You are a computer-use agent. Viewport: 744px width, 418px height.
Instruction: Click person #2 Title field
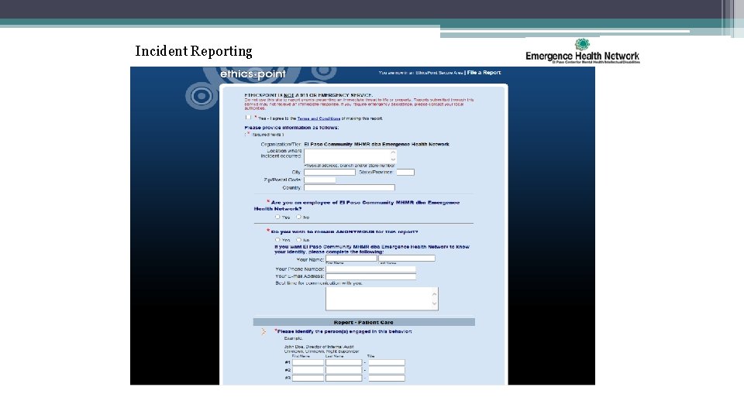point(387,370)
